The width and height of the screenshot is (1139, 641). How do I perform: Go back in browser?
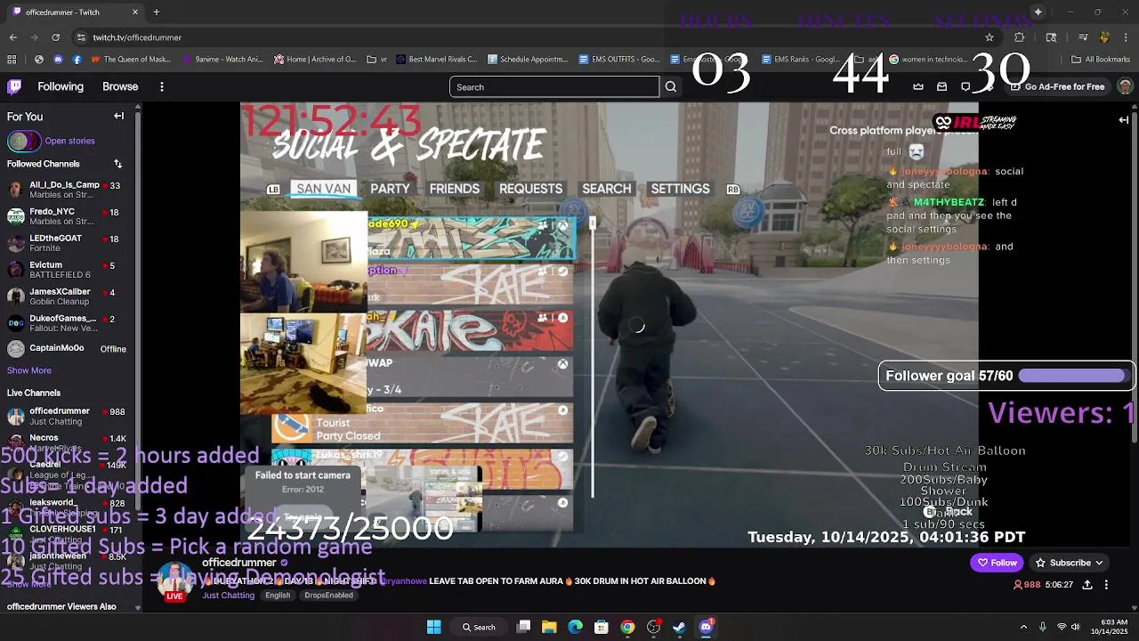[x=12, y=37]
